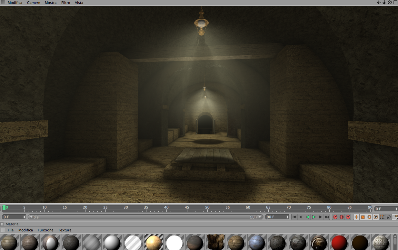Image resolution: width=398 pixels, height=250 pixels.
Task: Select the irregular bark-shaped material thumbnail
Action: point(215,242)
